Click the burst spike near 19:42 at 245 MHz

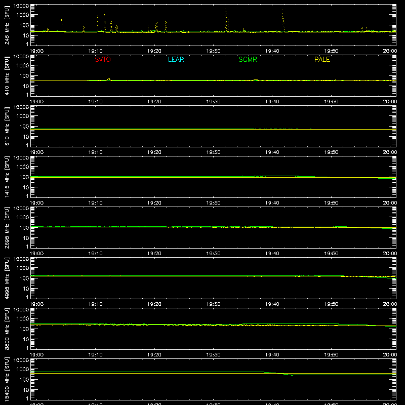point(283,20)
